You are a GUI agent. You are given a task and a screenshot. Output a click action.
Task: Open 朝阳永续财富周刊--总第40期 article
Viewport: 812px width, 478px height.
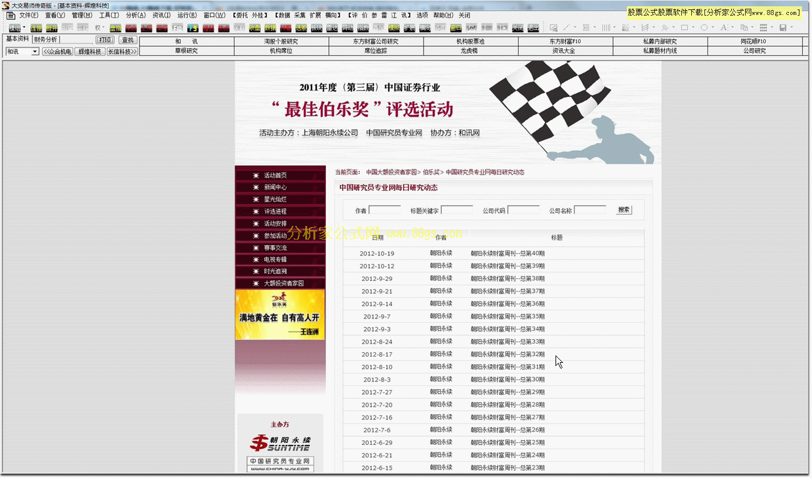(507, 253)
